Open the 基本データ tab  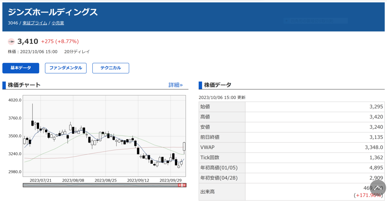click(x=21, y=68)
